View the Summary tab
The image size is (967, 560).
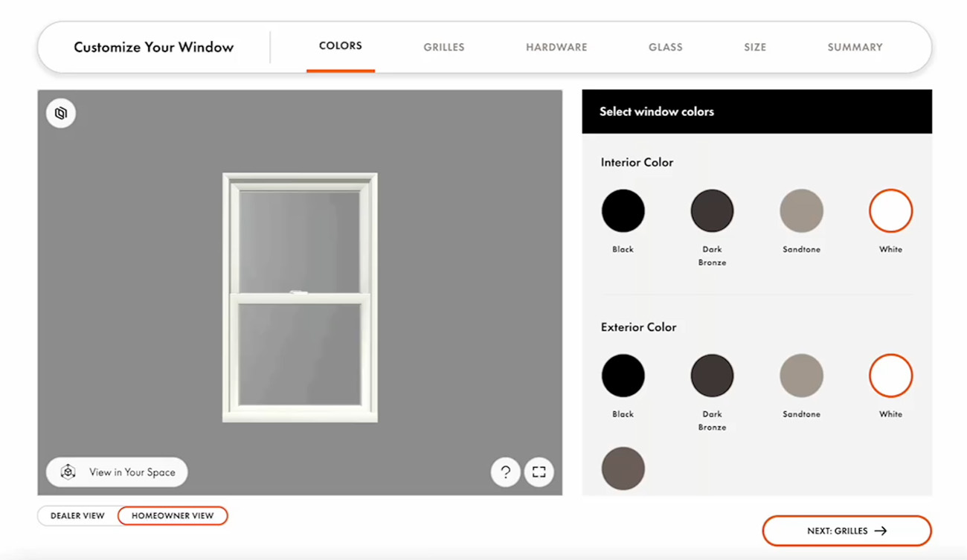tap(855, 47)
